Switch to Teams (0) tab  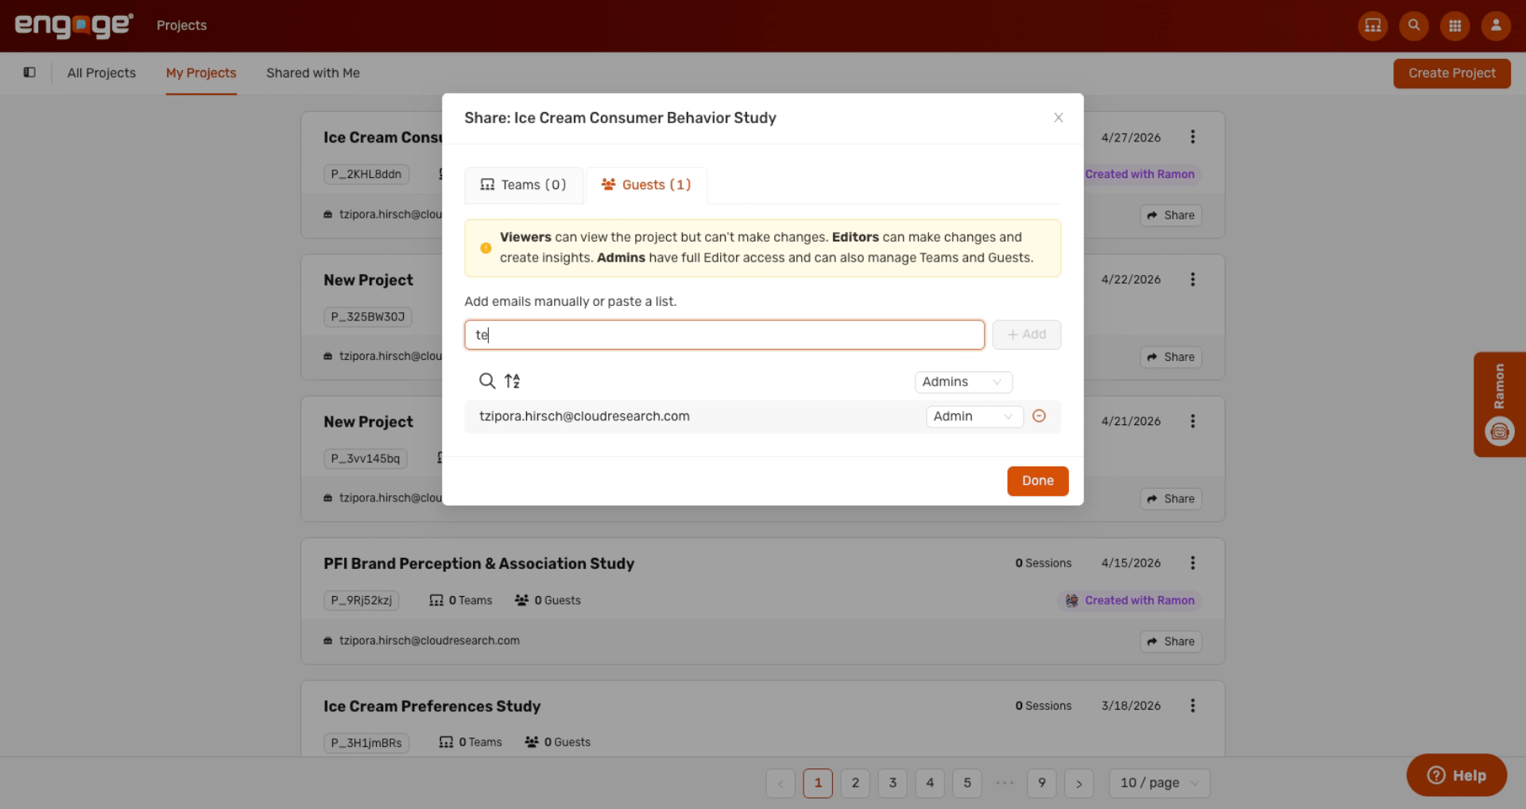524,185
